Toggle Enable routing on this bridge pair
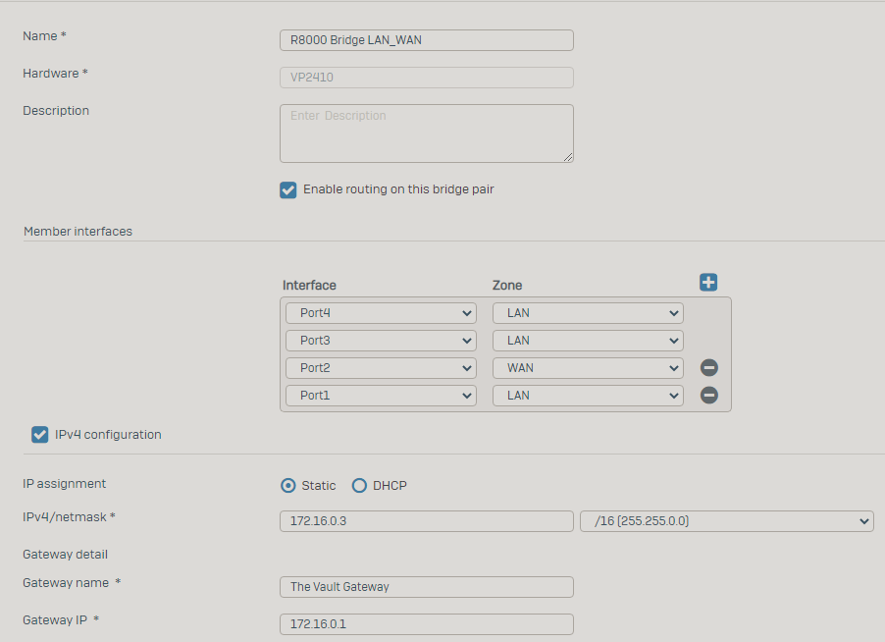The height and width of the screenshot is (642, 885). point(287,189)
